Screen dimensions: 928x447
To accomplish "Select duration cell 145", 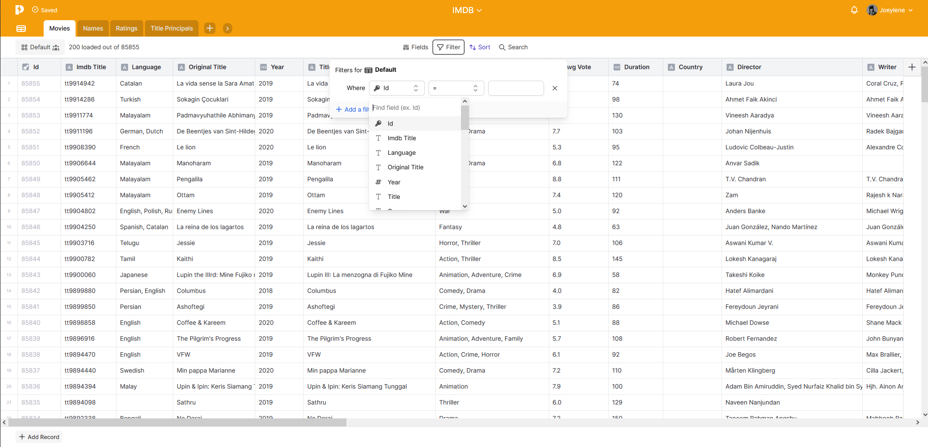I will coord(636,259).
